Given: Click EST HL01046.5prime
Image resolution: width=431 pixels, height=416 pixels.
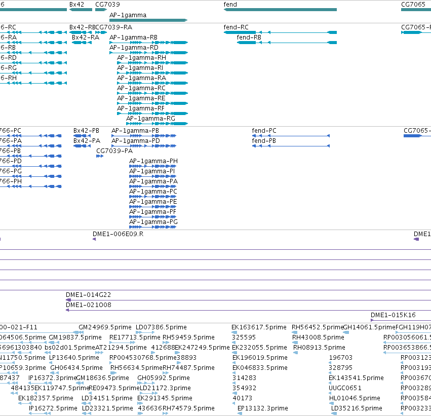Looking at the screenshot, I should 355,398.
